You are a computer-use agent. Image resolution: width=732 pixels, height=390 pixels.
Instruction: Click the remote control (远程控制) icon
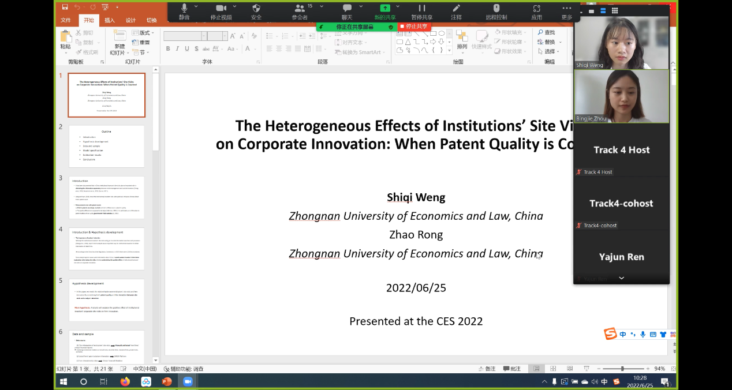pyautogui.click(x=496, y=9)
